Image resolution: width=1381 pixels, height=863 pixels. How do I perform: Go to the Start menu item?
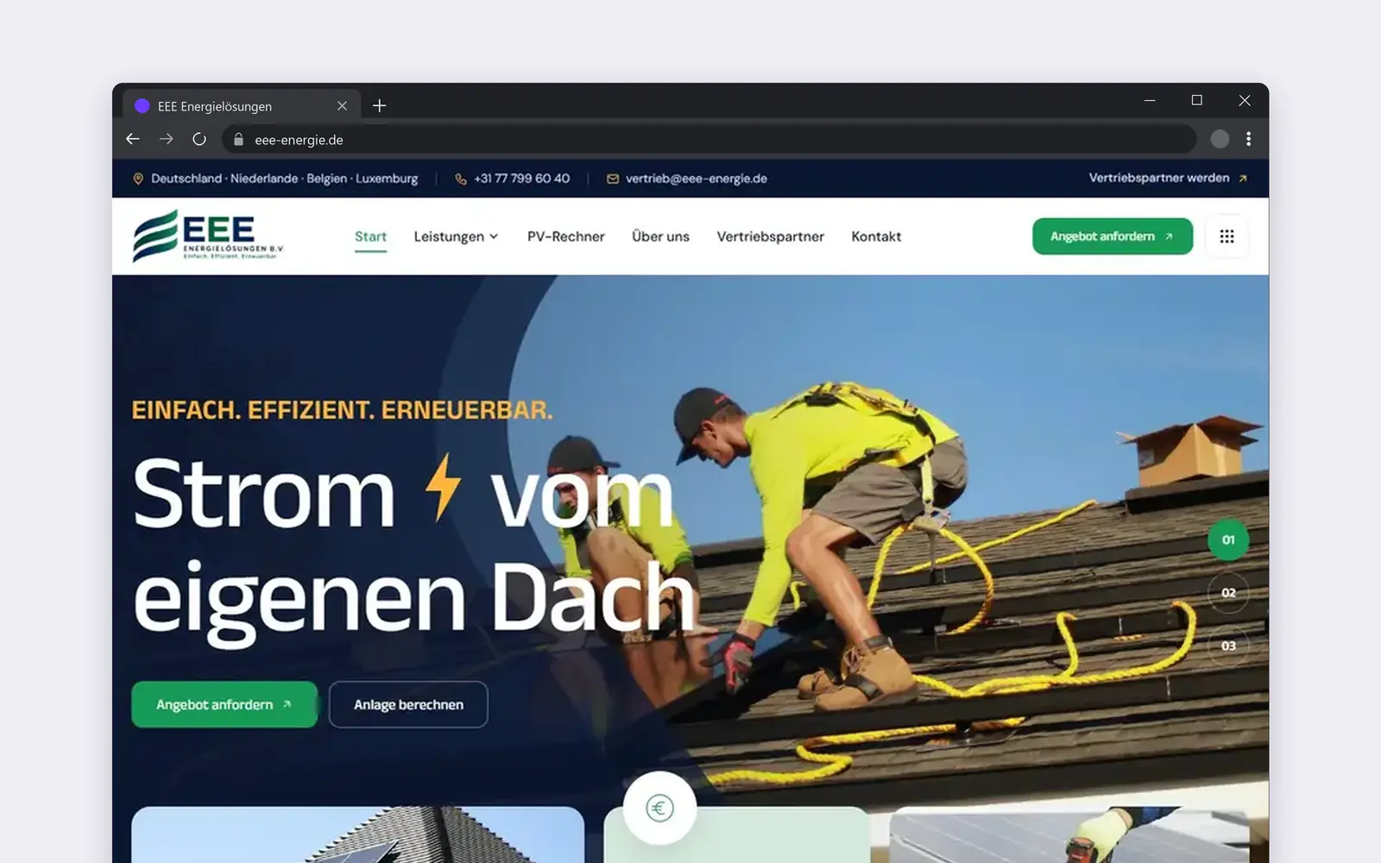tap(370, 236)
